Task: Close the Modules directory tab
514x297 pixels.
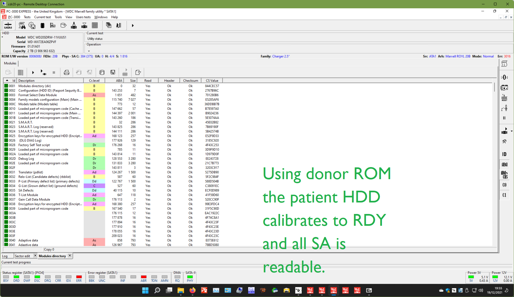Action: coord(70,256)
